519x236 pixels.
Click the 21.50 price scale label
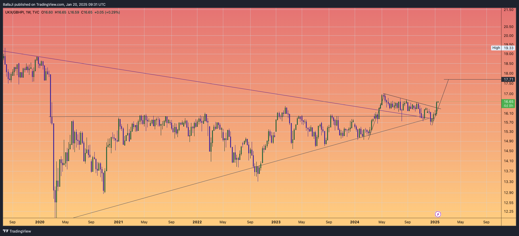(x=509, y=10)
